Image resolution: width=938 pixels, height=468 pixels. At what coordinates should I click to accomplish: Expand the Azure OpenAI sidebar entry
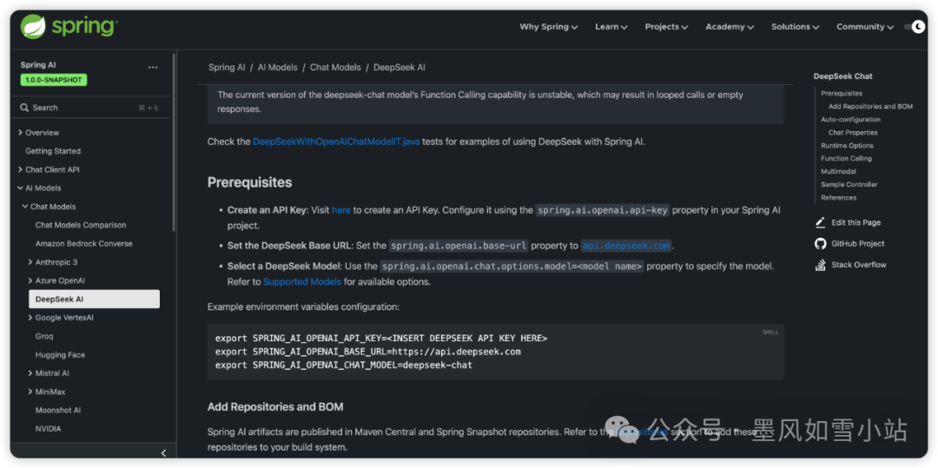30,280
